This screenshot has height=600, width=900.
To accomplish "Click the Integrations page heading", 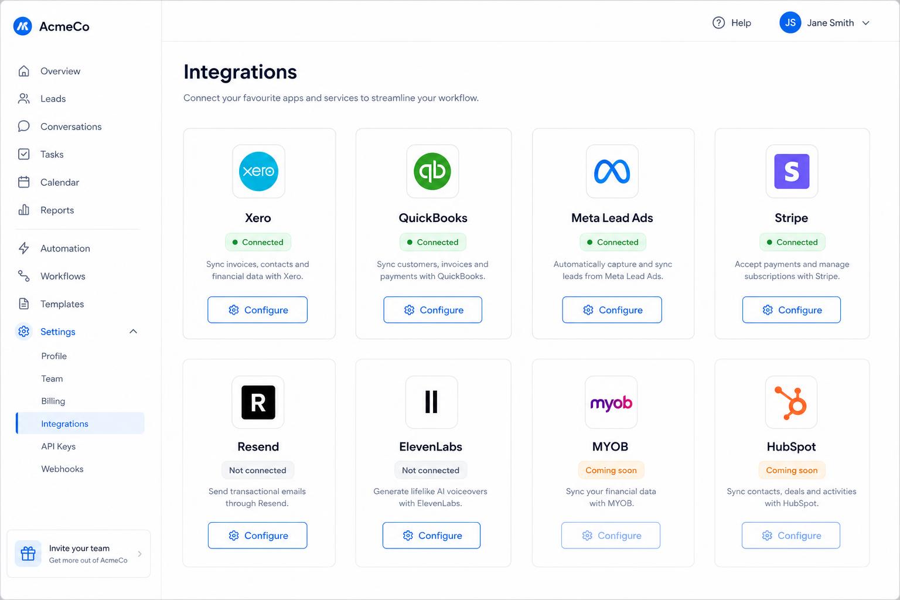I will 240,71.
